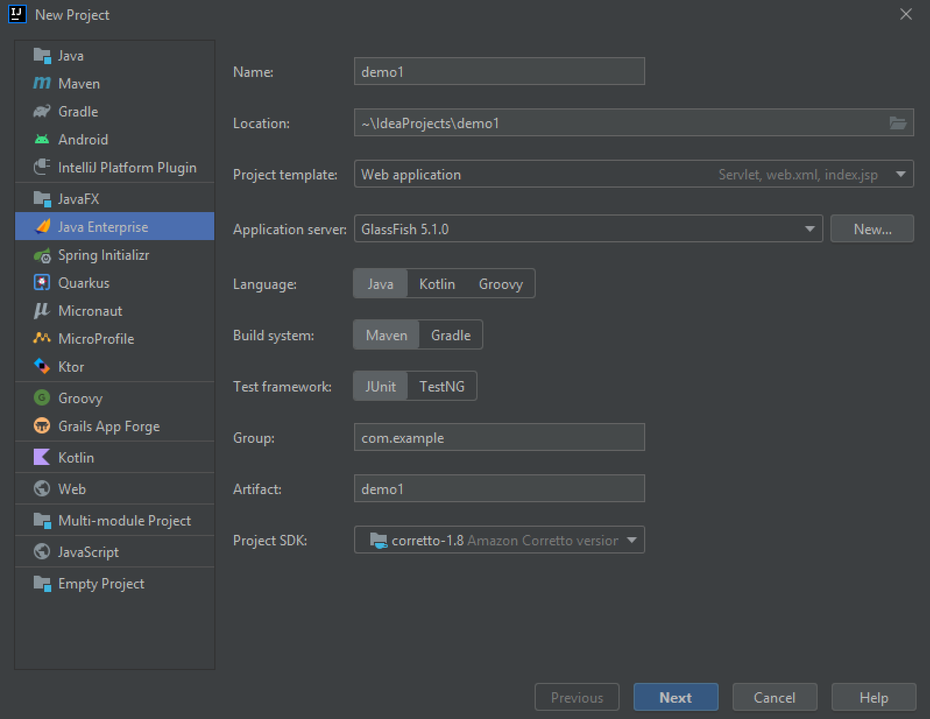Screen dimensions: 930x719
Task: Click the Next button
Action: click(676, 697)
